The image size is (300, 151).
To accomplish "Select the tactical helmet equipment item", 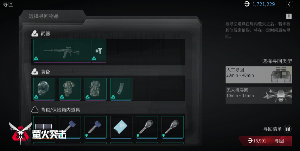I will (44, 89).
